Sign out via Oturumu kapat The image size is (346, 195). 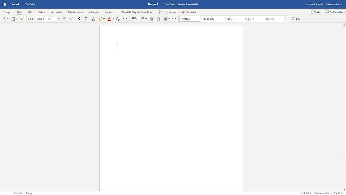(x=334, y=4)
